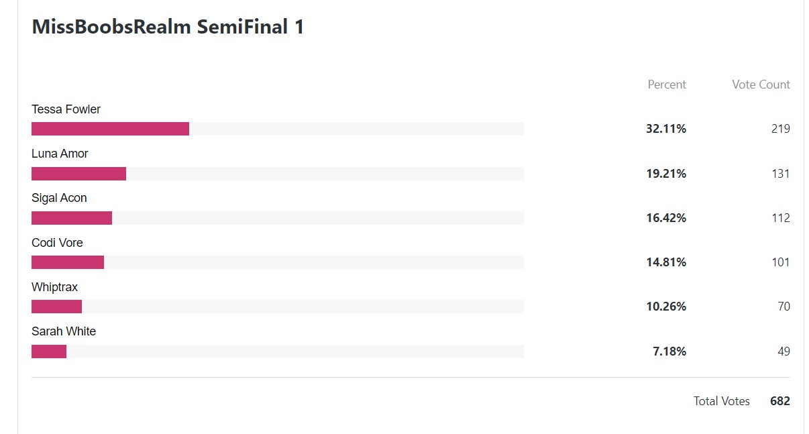The width and height of the screenshot is (809, 434).
Task: Select the Luna Amor name label
Action: (x=60, y=154)
